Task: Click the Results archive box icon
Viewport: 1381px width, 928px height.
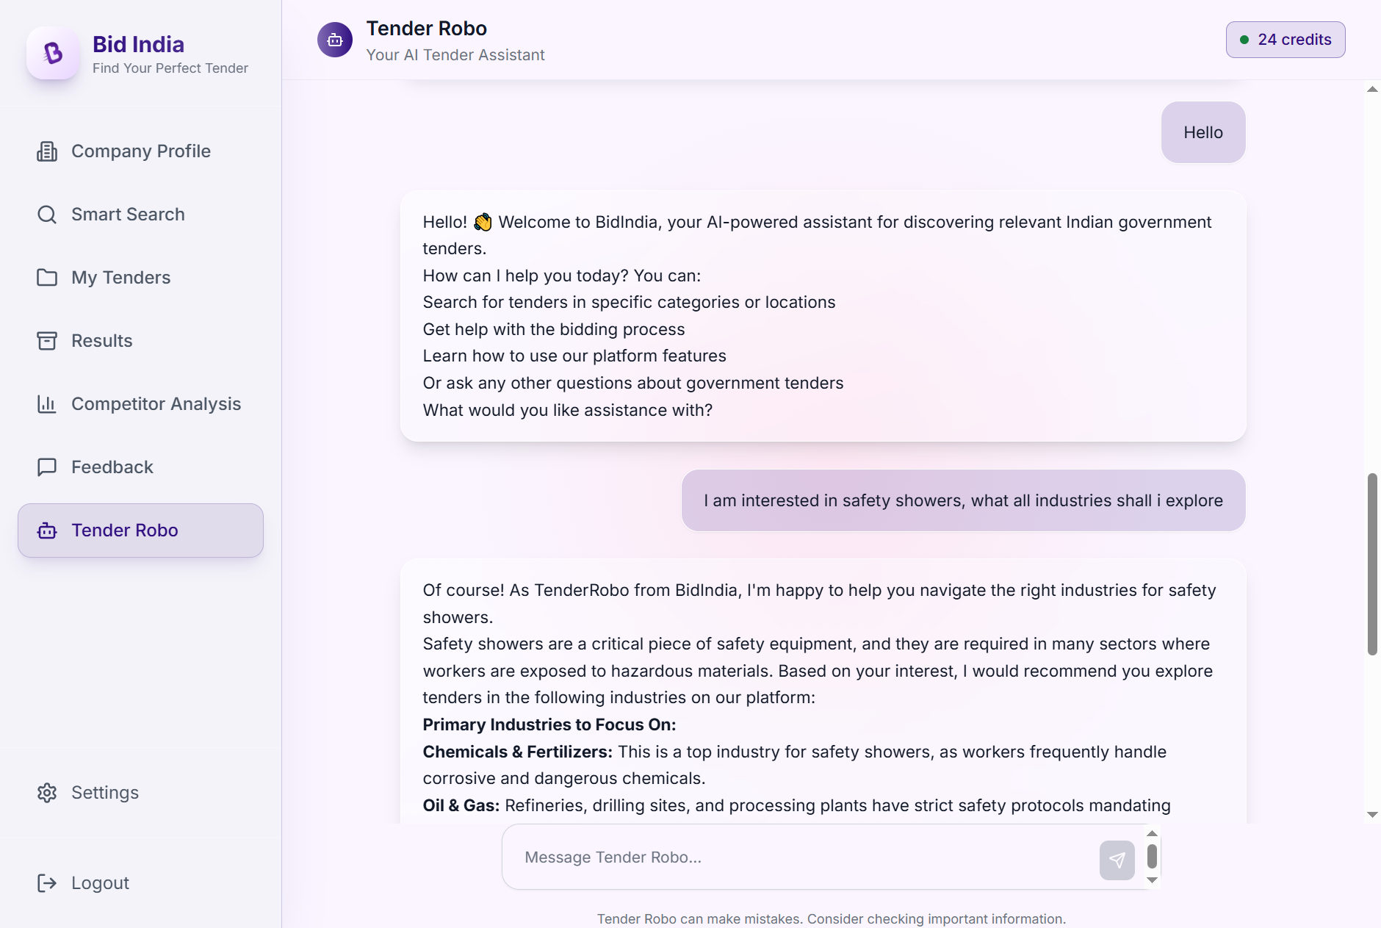Action: tap(47, 341)
